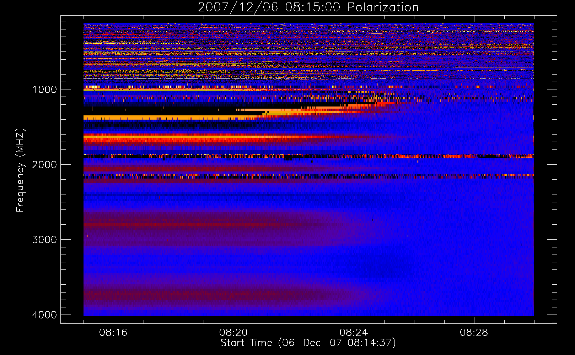Click the 'Start Time (06-Dec-07 08:14:37)' label
The image size is (575, 355).
(308, 343)
